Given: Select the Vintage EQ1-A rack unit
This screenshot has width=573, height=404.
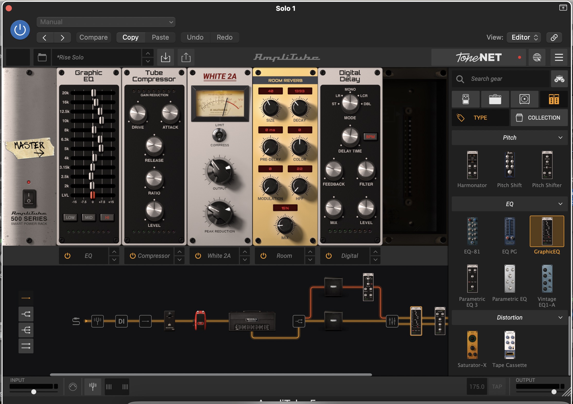Looking at the screenshot, I should coord(547,279).
